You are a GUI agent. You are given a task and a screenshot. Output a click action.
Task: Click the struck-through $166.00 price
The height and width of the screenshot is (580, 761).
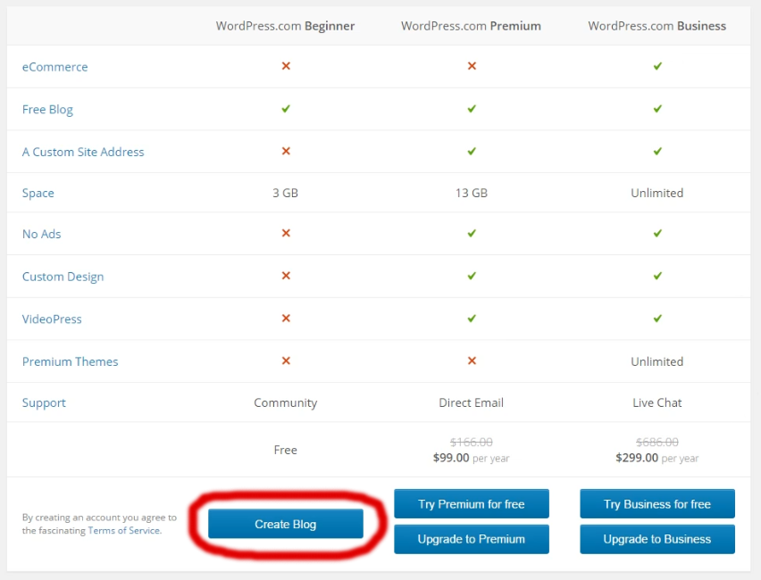(472, 442)
